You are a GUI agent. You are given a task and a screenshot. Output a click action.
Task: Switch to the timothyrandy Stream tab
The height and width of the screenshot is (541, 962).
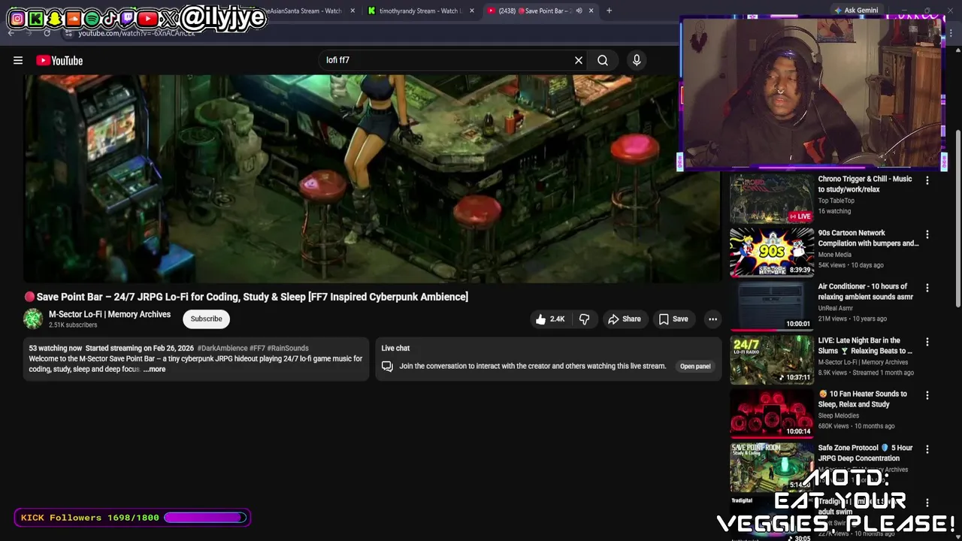click(x=420, y=11)
